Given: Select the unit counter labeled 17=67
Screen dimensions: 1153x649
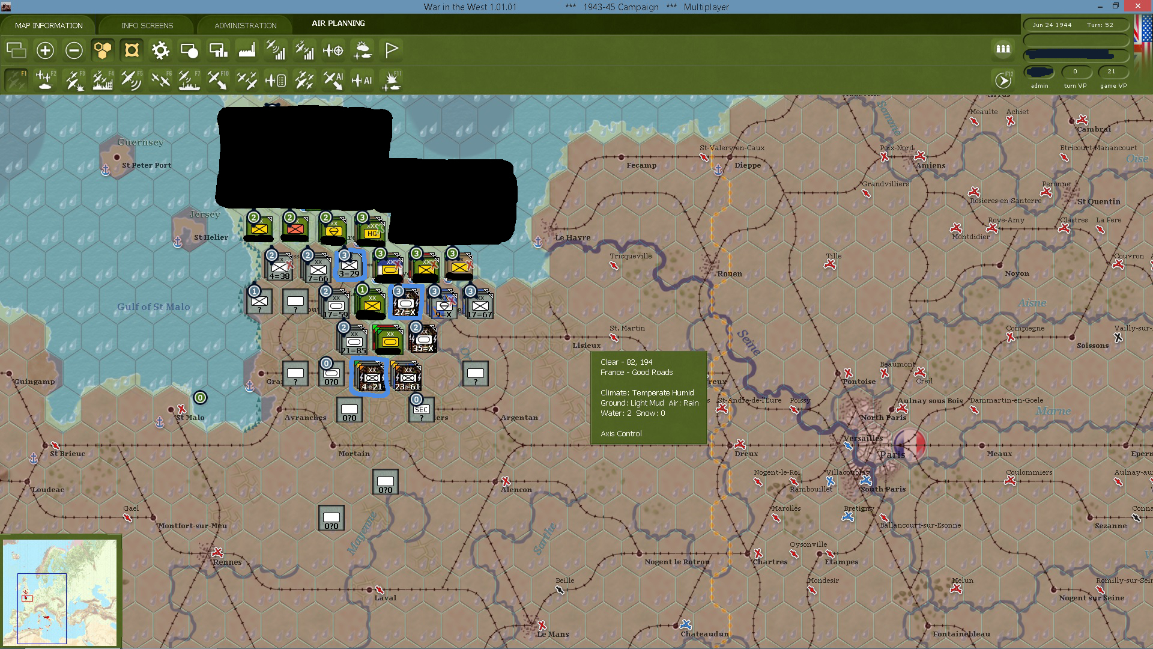Looking at the screenshot, I should (479, 303).
